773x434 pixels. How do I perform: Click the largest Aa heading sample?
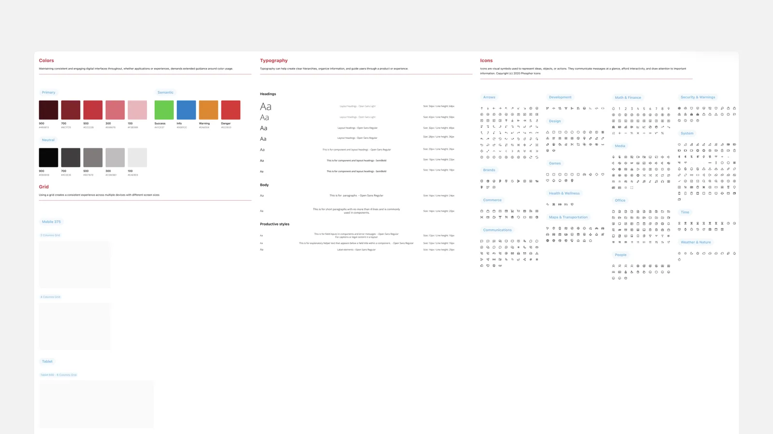[266, 107]
